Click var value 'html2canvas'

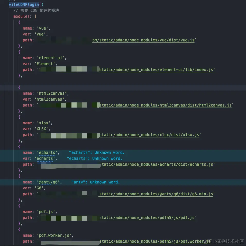[49, 99]
